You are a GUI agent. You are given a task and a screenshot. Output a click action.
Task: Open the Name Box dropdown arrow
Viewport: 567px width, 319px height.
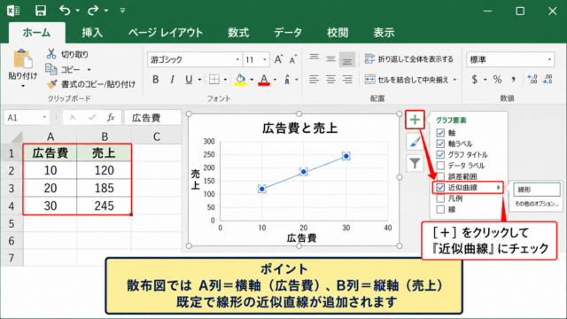pyautogui.click(x=44, y=117)
